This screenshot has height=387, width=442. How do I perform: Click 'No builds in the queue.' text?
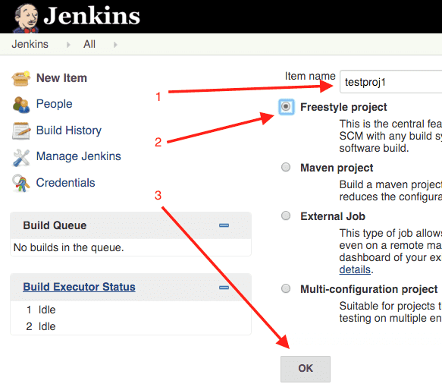tap(69, 247)
